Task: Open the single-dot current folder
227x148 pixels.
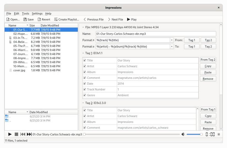Action: [x=7, y=116]
